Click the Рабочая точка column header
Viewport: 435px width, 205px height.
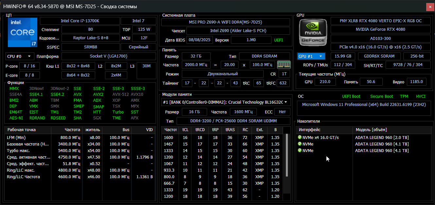pos(28,130)
